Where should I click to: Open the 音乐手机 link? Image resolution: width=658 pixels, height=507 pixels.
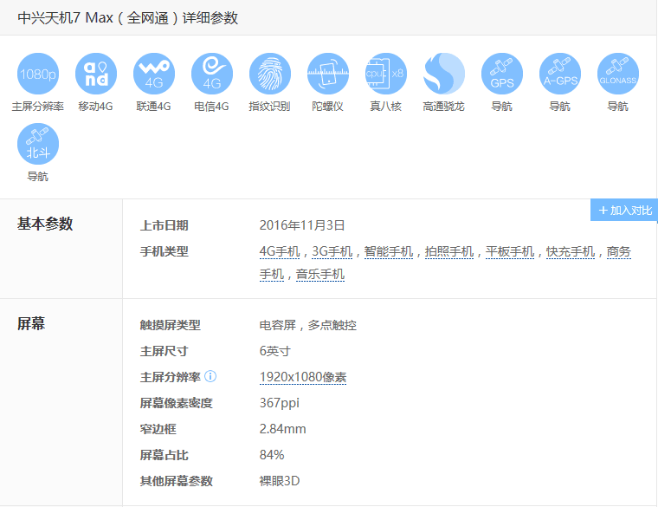[320, 274]
